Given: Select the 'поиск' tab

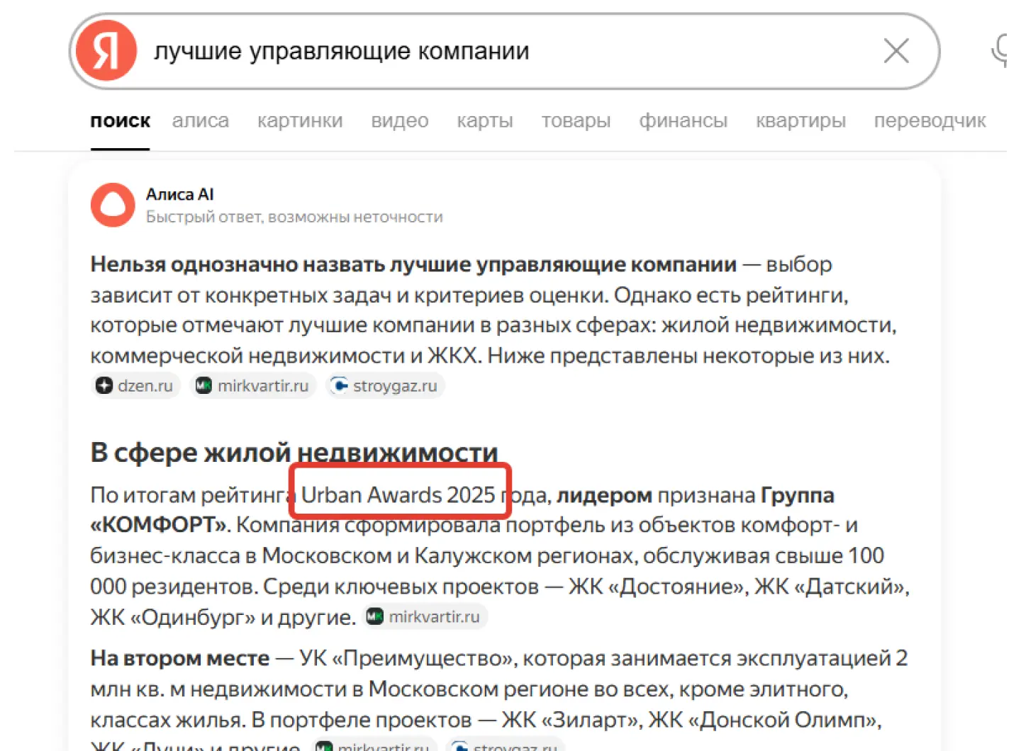Looking at the screenshot, I should point(120,121).
